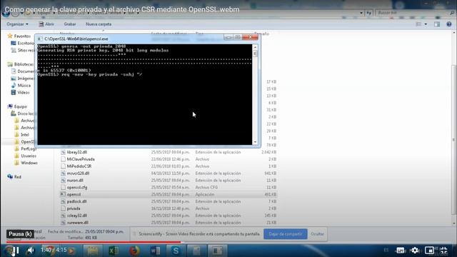Click the file explorer taskbar icon
Viewport: 457px width, 257px height.
click(93, 251)
